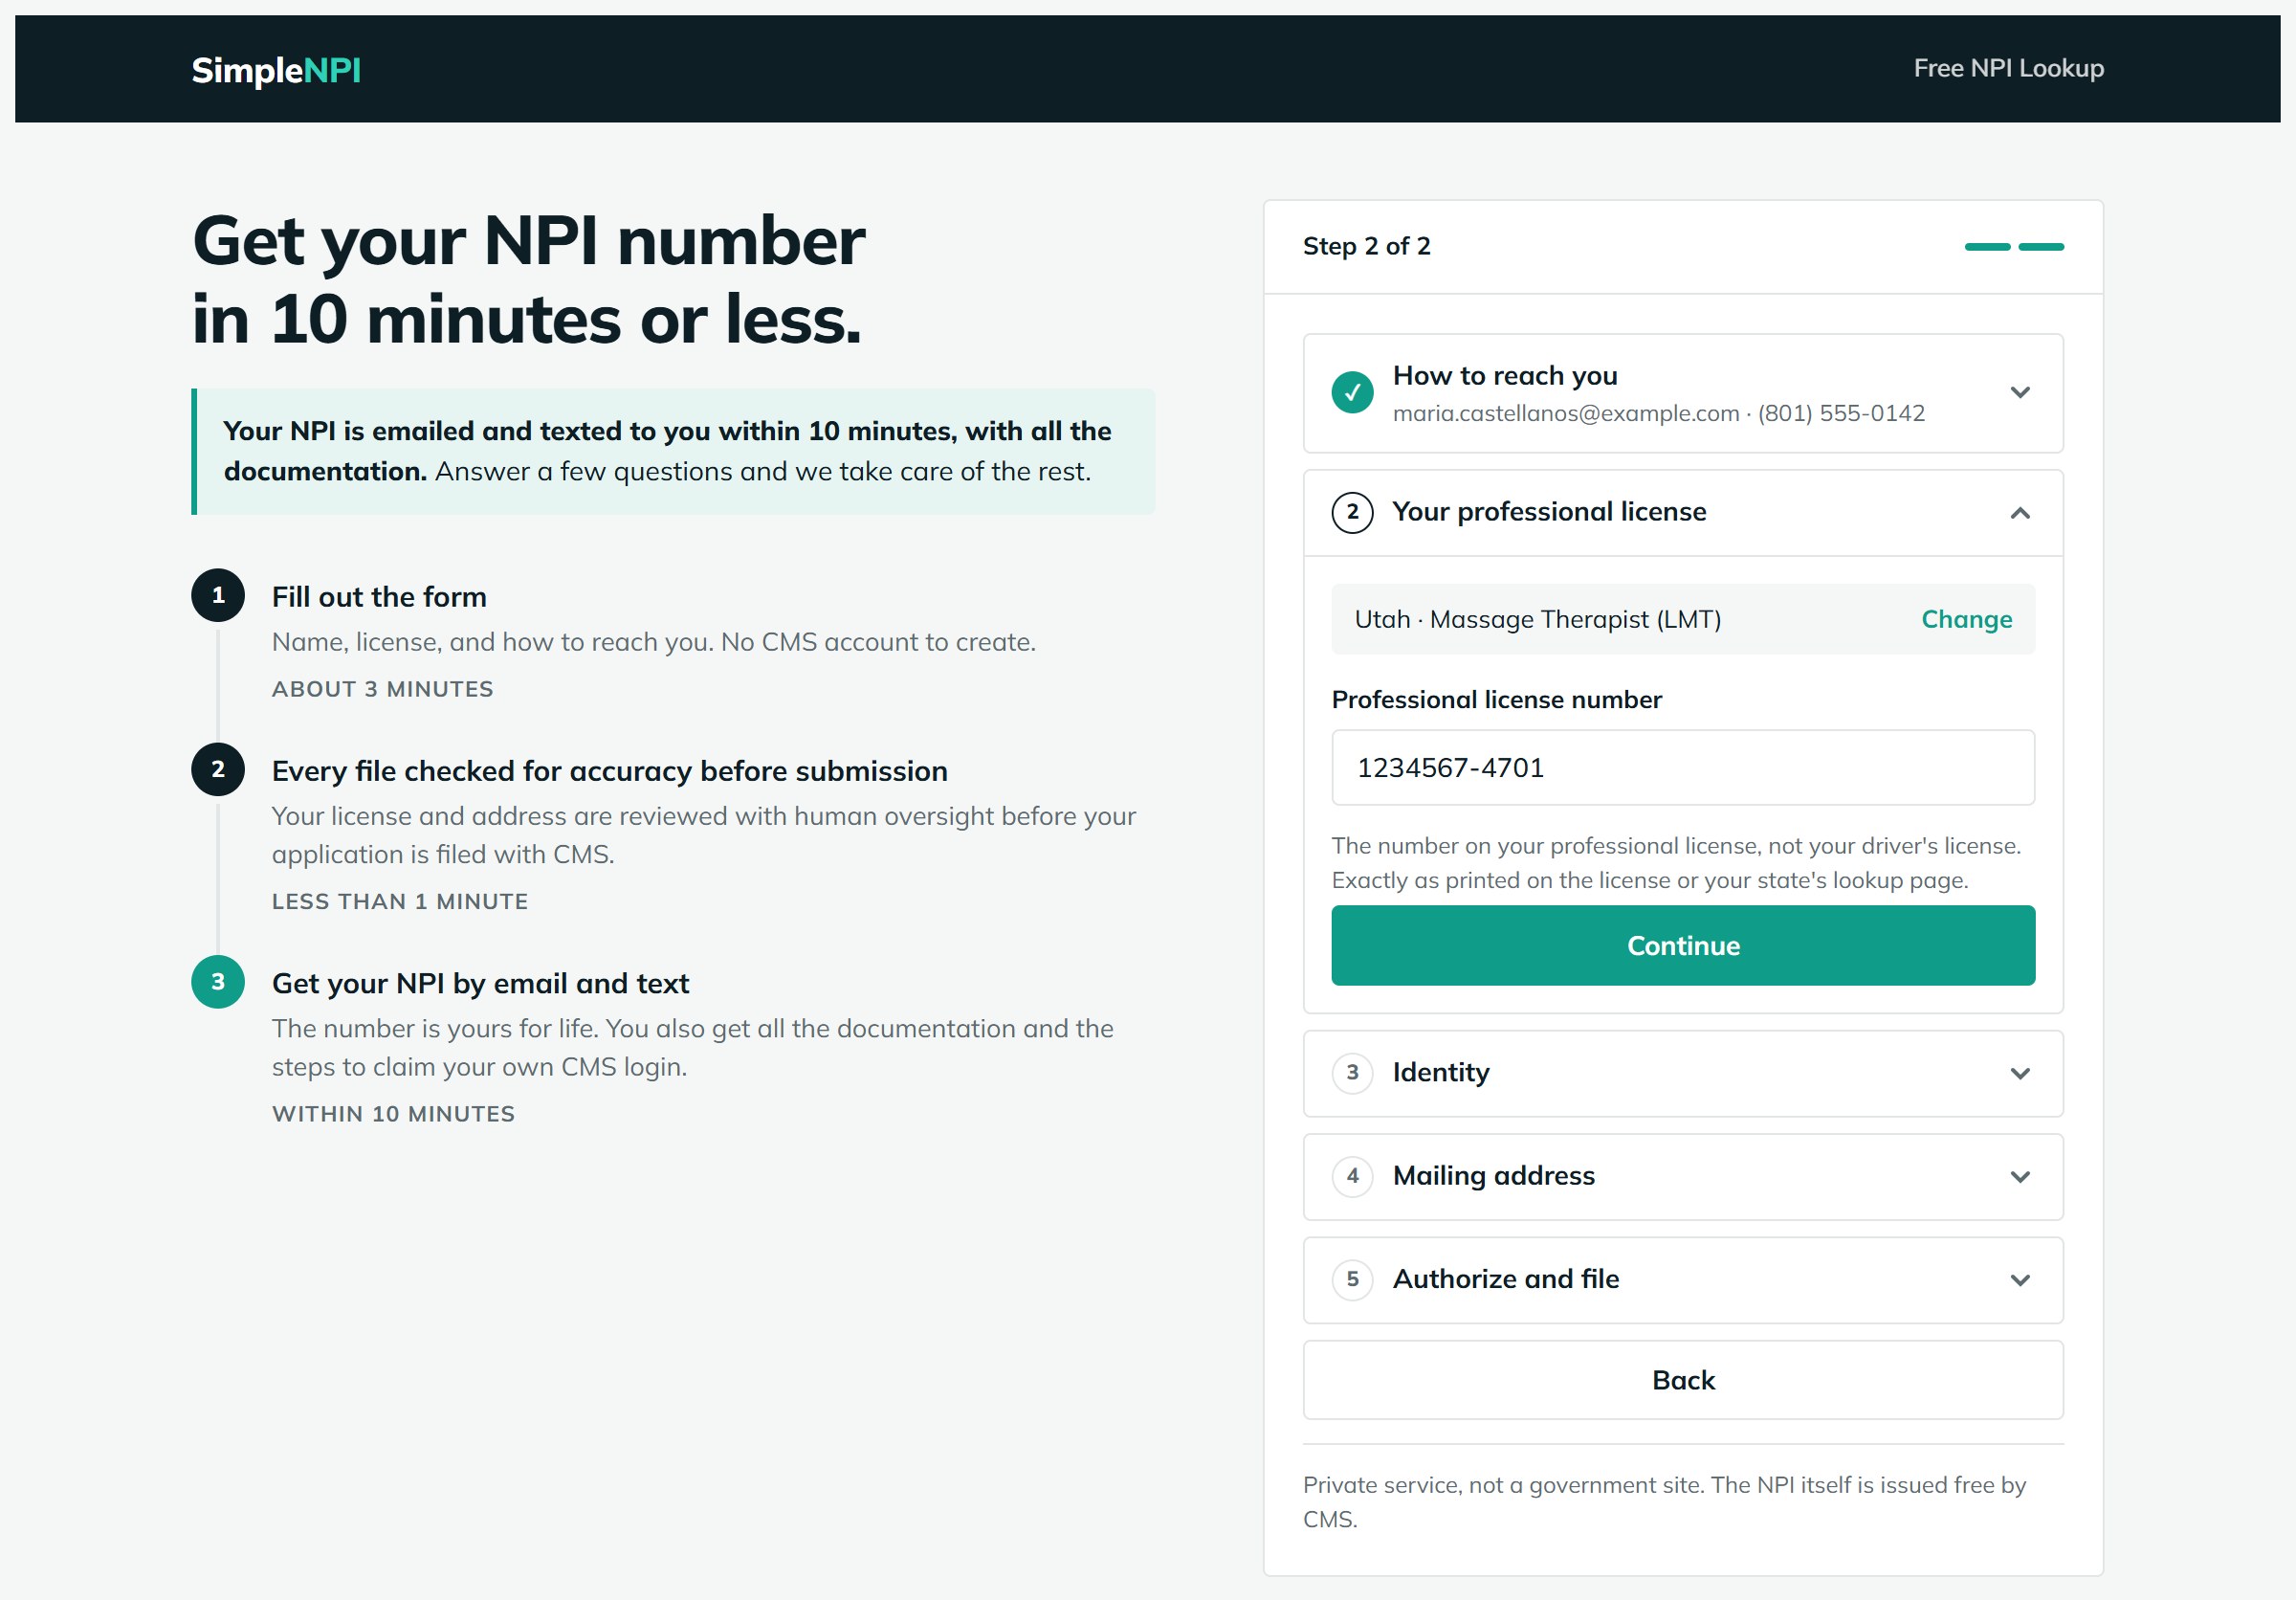Image resolution: width=2296 pixels, height=1600 pixels.
Task: Click the Professional license number label
Action: pos(1496,699)
